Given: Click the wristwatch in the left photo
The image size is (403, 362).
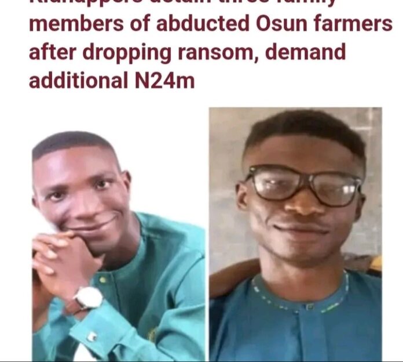Looking at the screenshot, I should (89, 298).
